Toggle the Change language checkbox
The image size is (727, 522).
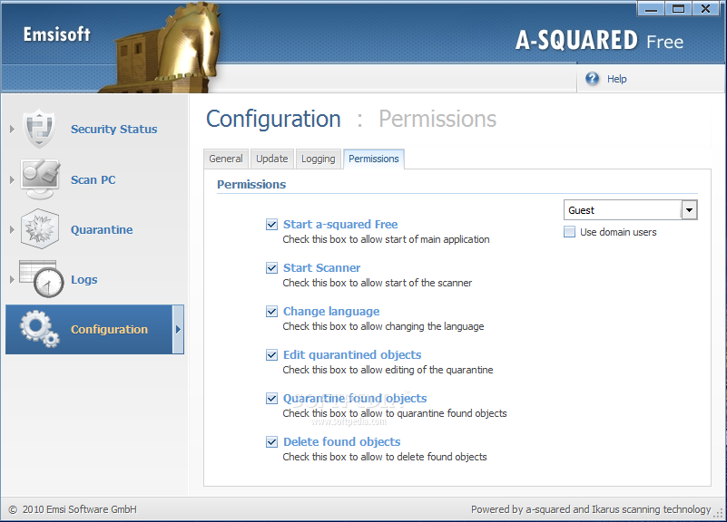coord(271,312)
